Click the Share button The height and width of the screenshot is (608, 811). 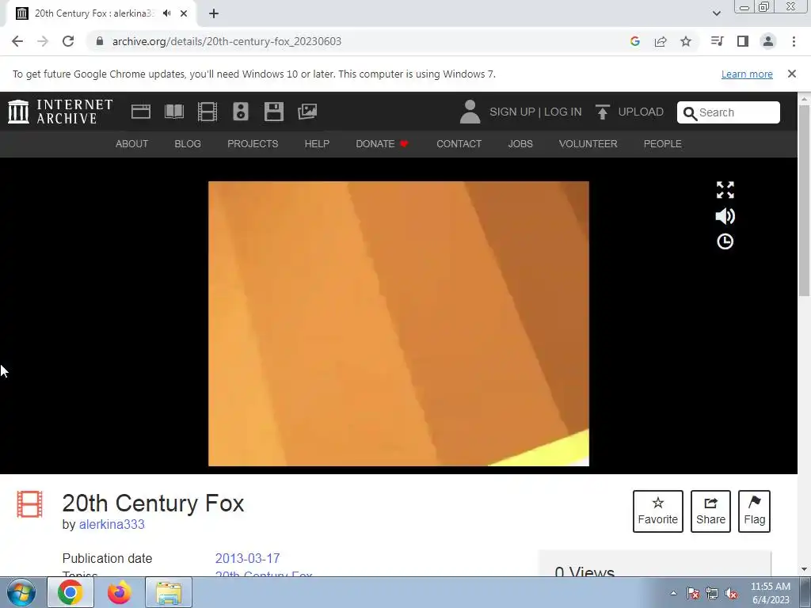(710, 511)
